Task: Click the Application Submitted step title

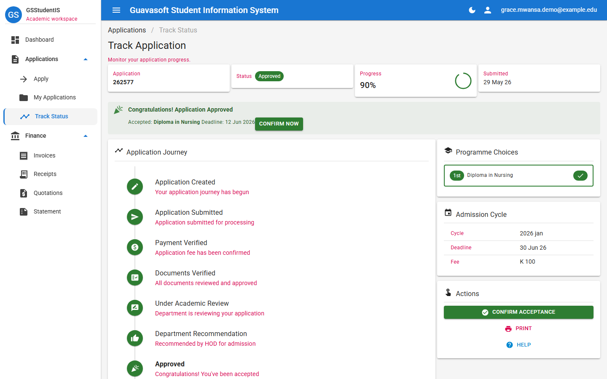Action: click(x=189, y=212)
